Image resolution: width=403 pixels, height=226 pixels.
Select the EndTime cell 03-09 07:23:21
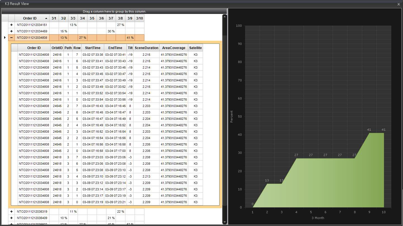[115, 202]
